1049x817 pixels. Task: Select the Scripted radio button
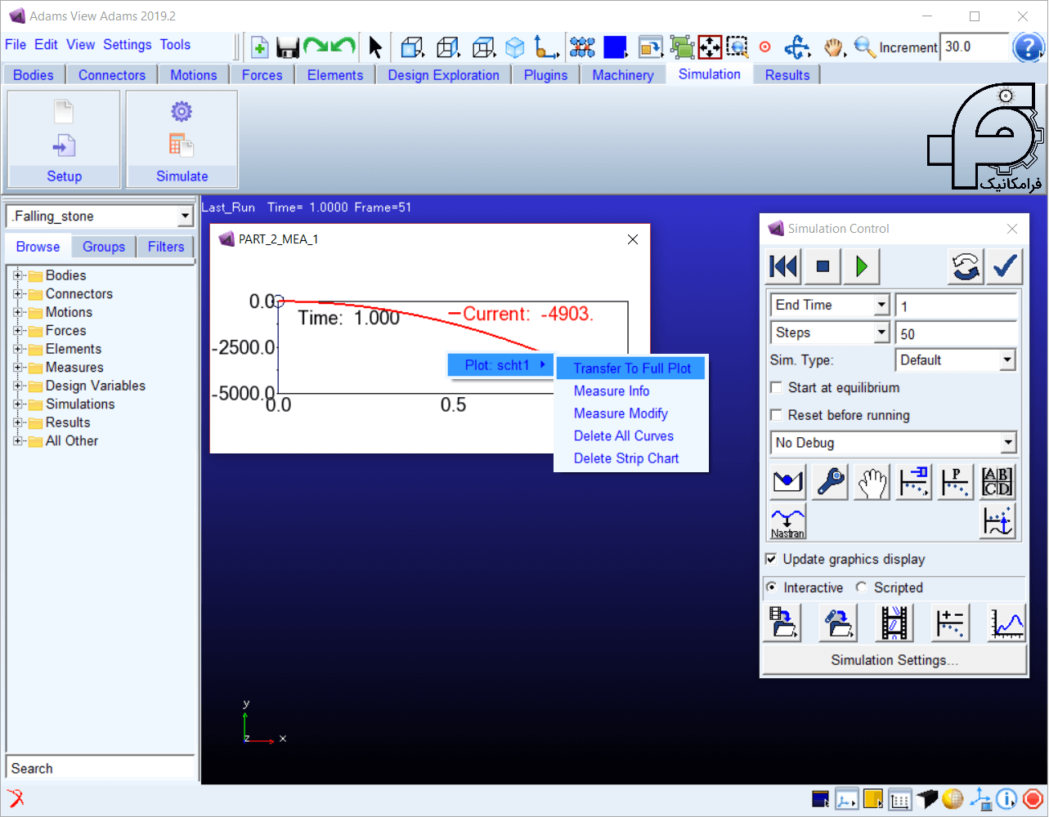862,587
